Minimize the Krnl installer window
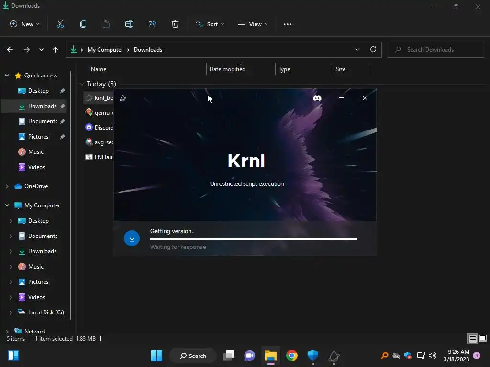 click(x=341, y=98)
